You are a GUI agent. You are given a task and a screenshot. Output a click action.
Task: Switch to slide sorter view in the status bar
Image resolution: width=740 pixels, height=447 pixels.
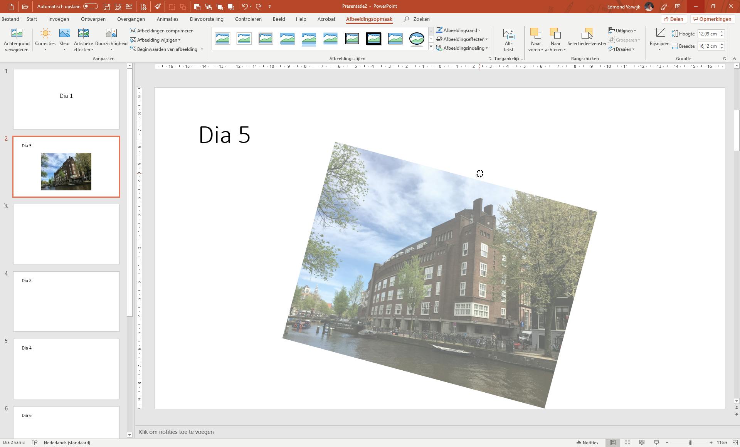pyautogui.click(x=627, y=443)
